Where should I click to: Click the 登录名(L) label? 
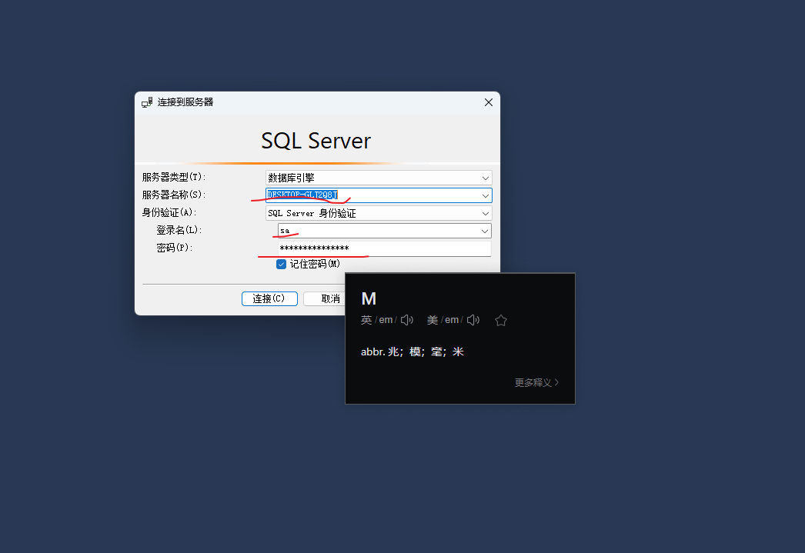(179, 230)
